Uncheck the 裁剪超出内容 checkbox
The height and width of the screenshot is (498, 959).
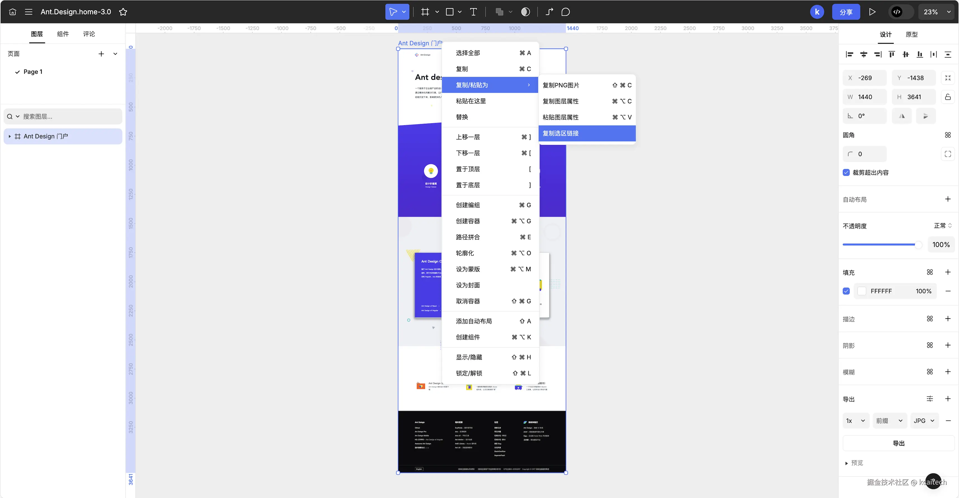pos(846,173)
